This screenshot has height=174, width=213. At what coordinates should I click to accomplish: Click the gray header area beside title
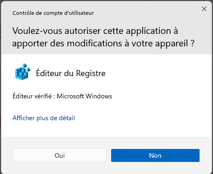click(147, 13)
